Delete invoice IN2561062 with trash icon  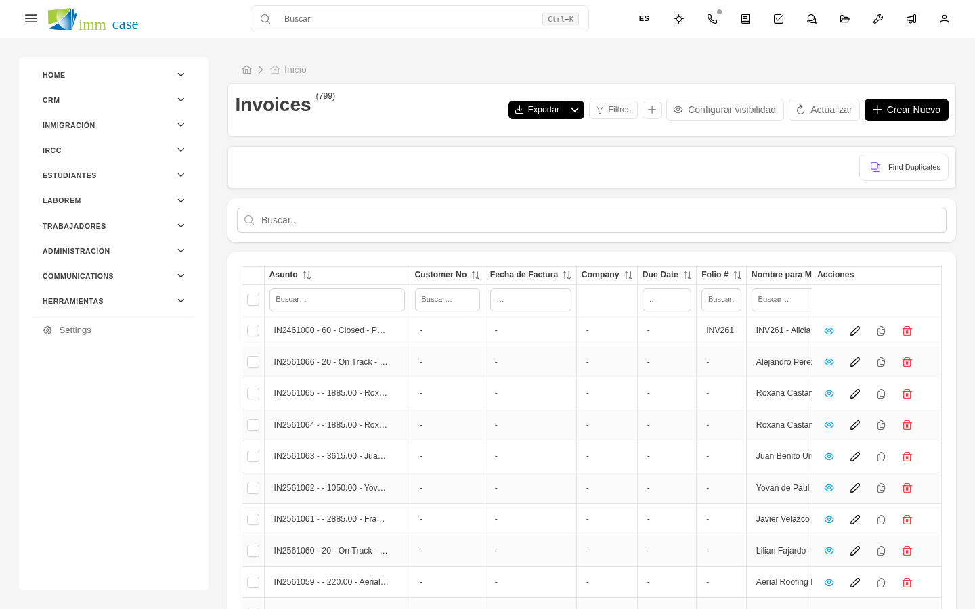click(907, 488)
